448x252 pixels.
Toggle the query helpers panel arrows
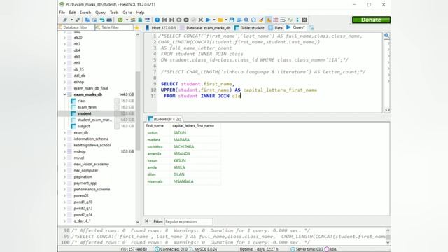(x=387, y=109)
